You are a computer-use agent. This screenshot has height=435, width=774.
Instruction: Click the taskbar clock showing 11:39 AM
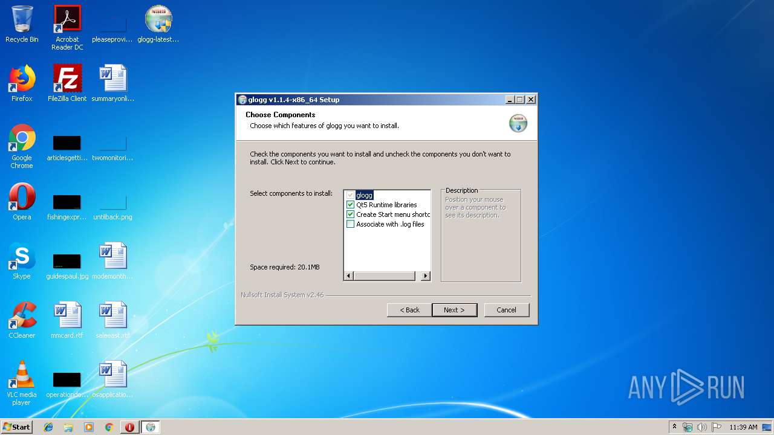click(743, 427)
